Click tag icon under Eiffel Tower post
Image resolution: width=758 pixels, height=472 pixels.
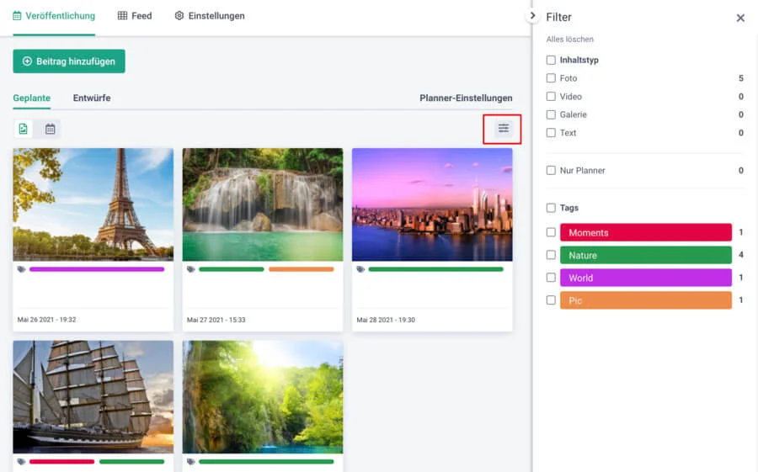click(21, 269)
